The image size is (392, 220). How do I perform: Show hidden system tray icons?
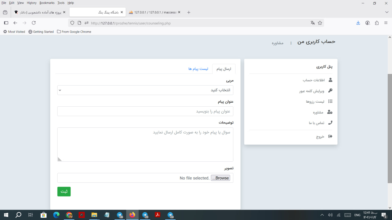tap(322, 215)
